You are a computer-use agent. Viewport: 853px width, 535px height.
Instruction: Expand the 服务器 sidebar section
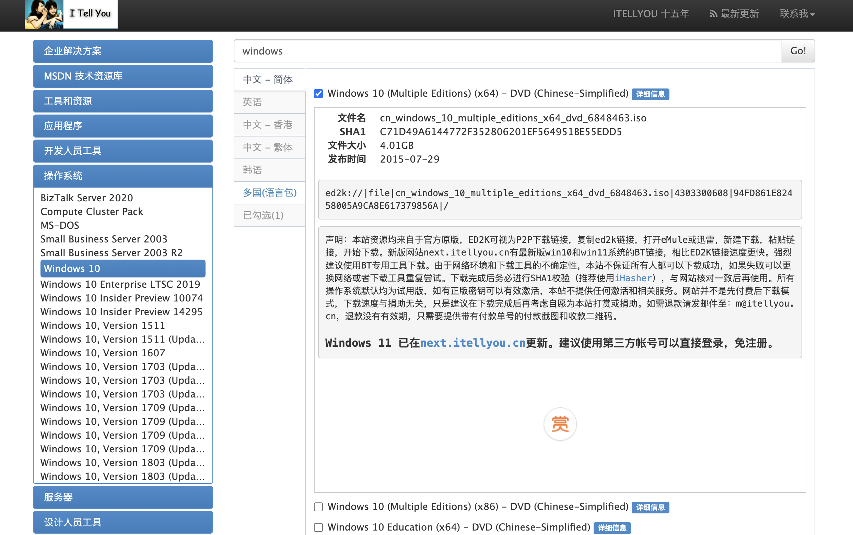123,497
